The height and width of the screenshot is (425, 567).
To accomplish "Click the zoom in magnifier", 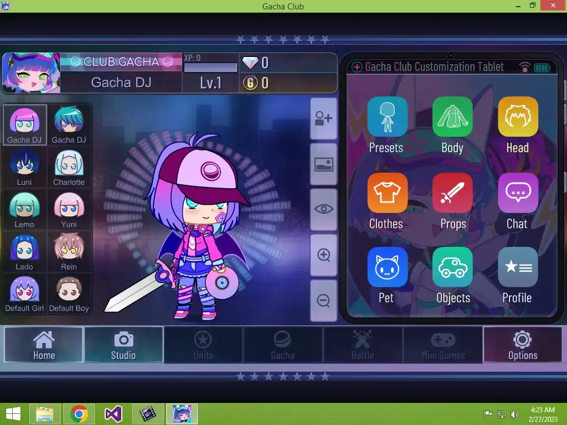I will click(323, 255).
